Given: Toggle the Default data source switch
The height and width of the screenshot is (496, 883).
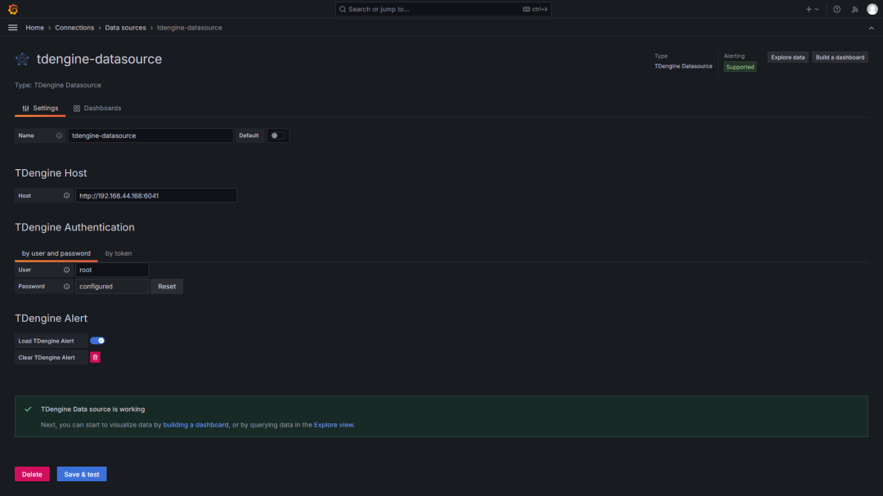Looking at the screenshot, I should (277, 136).
